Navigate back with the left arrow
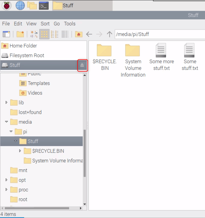 pyautogui.click(x=89, y=34)
